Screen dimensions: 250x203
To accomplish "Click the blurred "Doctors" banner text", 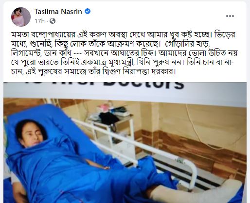I will tap(143, 85).
